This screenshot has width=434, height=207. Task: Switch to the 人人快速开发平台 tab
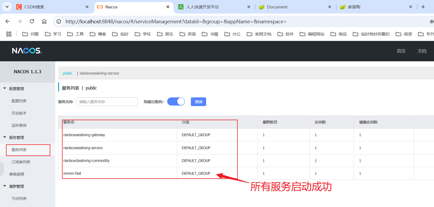coord(215,7)
